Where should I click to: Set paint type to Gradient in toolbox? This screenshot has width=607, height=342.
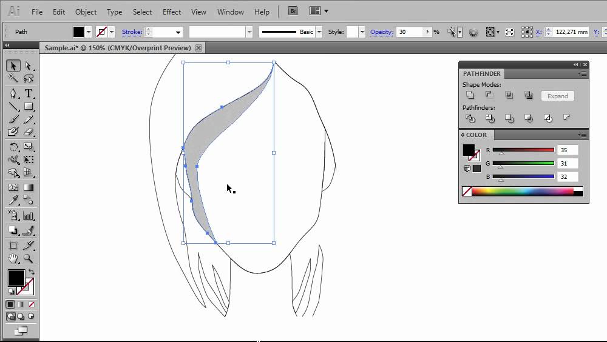point(21,304)
